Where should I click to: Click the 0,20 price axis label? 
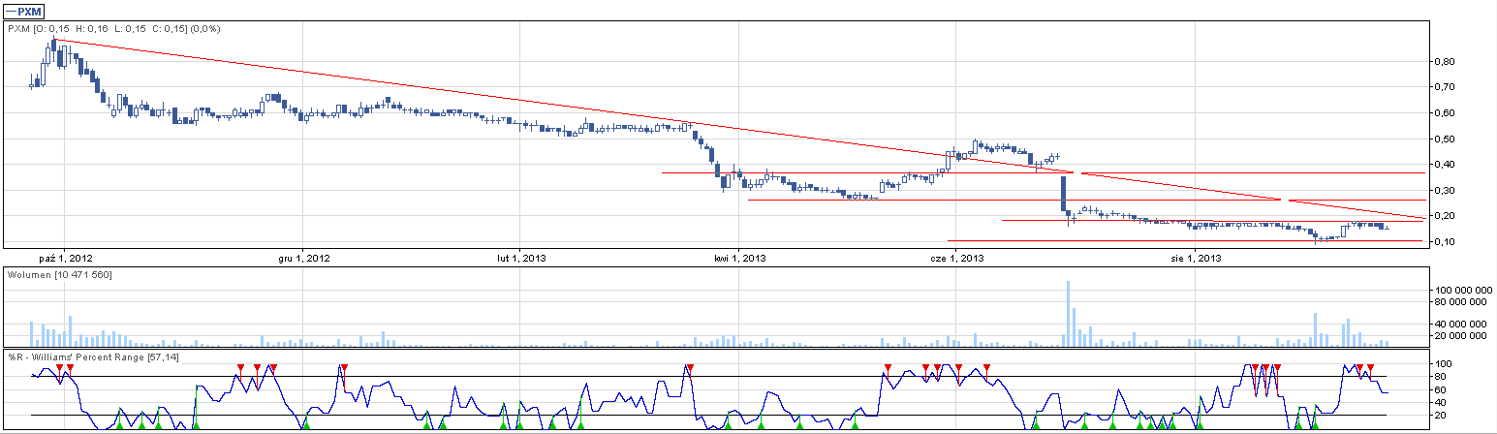point(1444,216)
